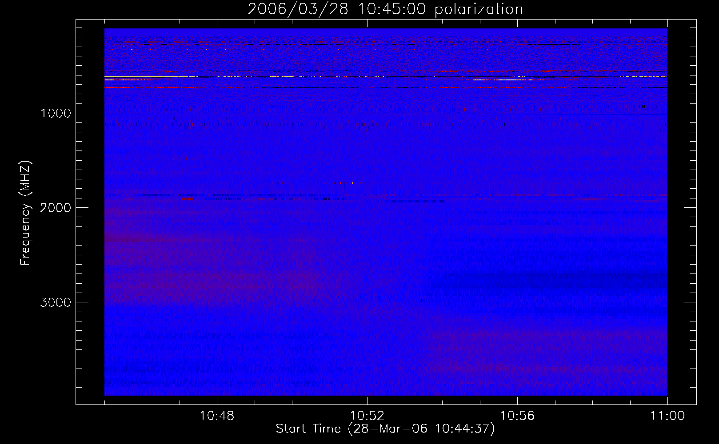This screenshot has height=444, width=719.
Task: Click the '2000' frequency tick label
Action: (56, 208)
